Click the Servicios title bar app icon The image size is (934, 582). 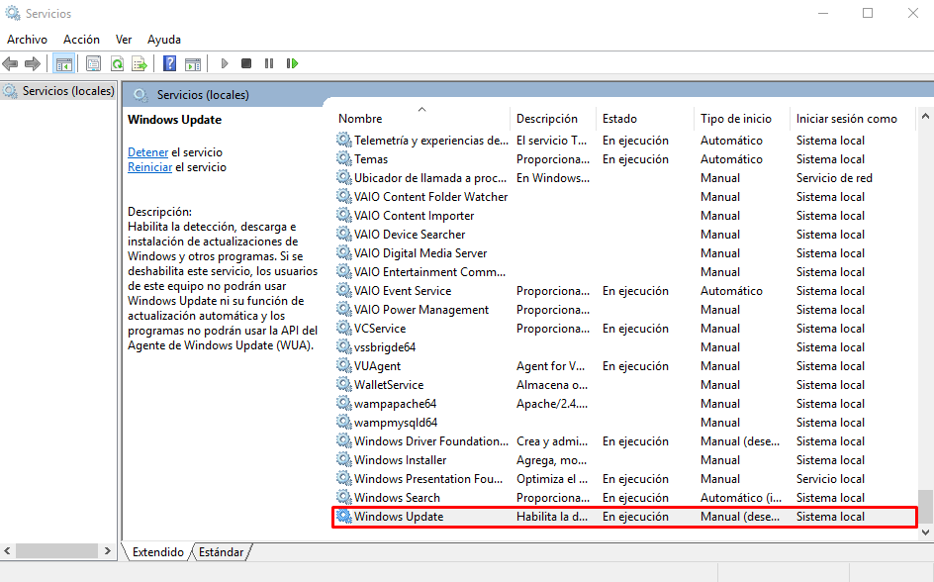pyautogui.click(x=13, y=13)
